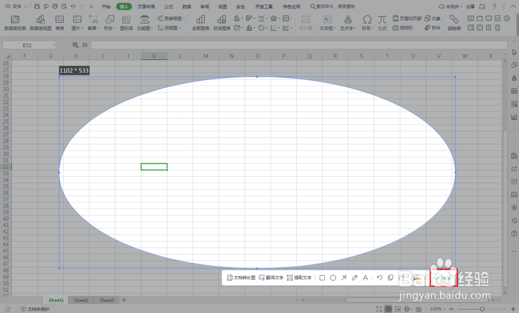Screen dimensions: 519x313
Task: Click the 表格 table icon
Action: click(x=60, y=23)
